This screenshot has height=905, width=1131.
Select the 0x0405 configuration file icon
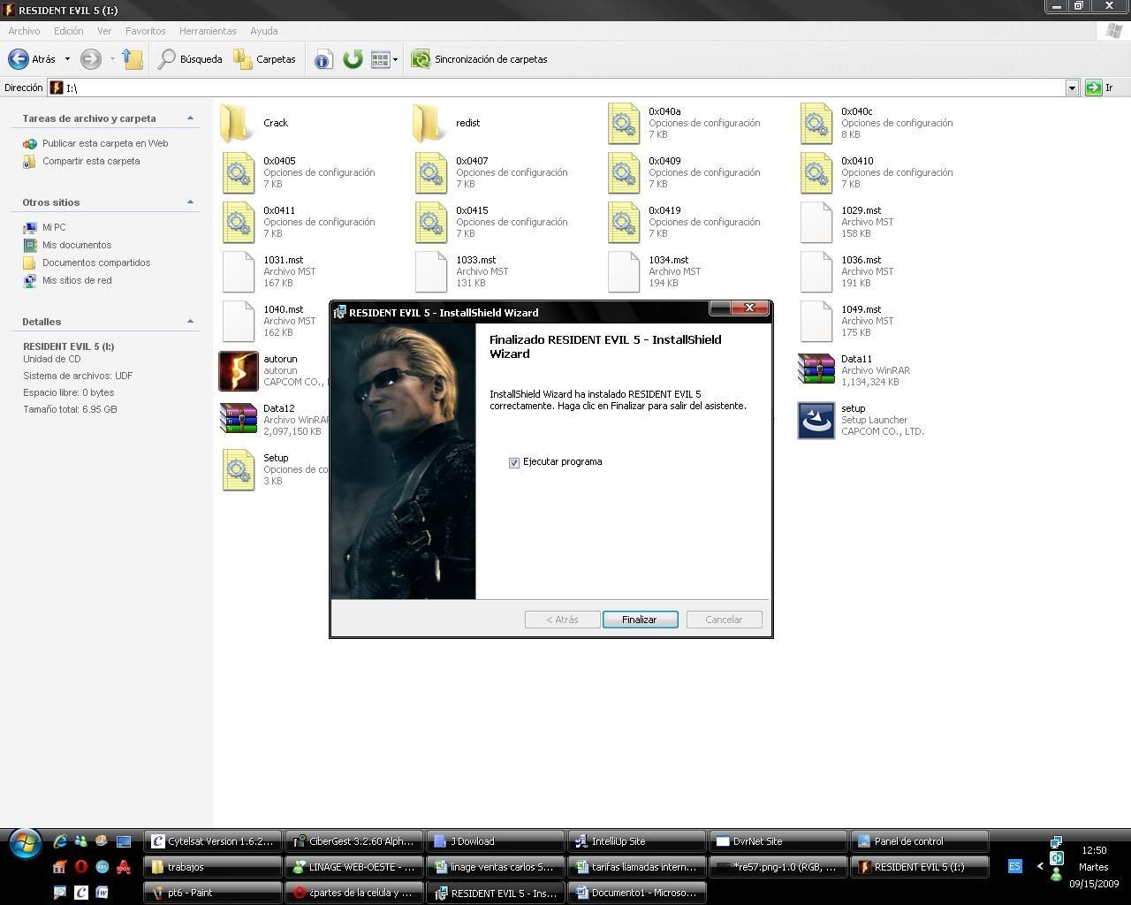tap(239, 172)
